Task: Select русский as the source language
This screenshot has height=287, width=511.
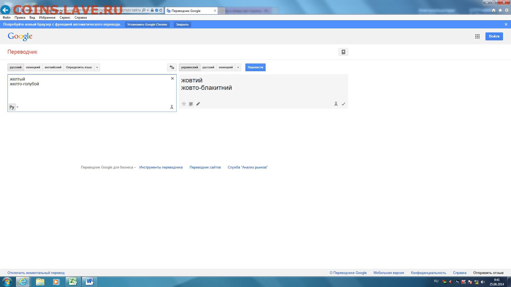Action: (16, 67)
